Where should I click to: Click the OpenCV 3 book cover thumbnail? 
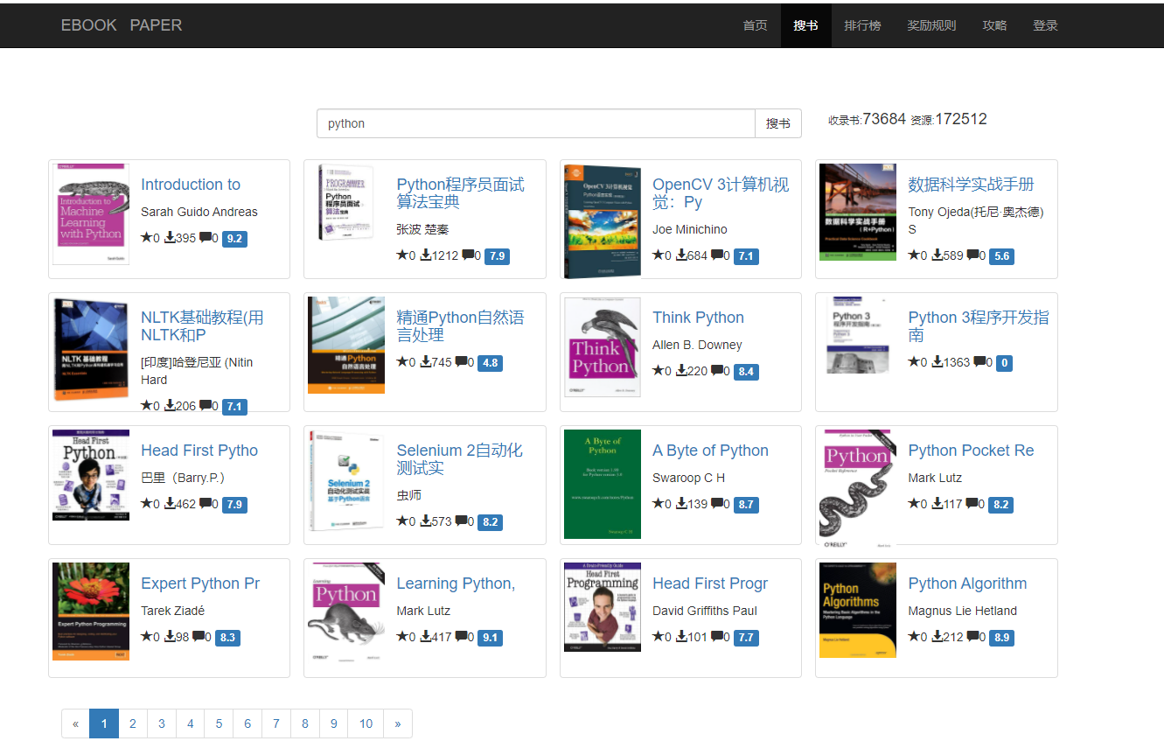tap(603, 220)
